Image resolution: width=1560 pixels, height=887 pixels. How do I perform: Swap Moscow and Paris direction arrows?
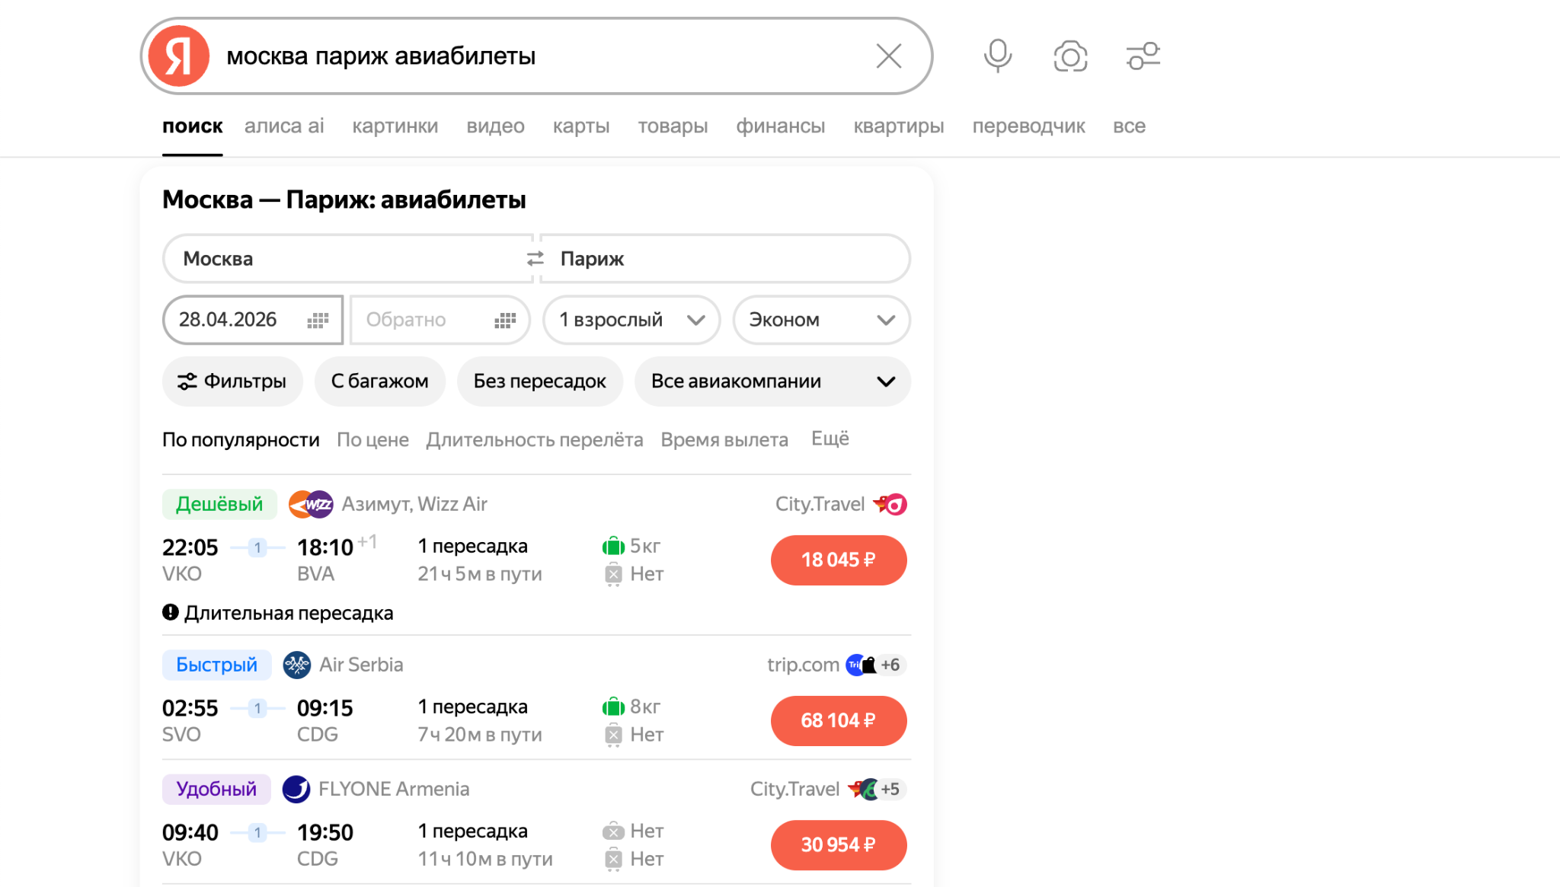click(535, 259)
